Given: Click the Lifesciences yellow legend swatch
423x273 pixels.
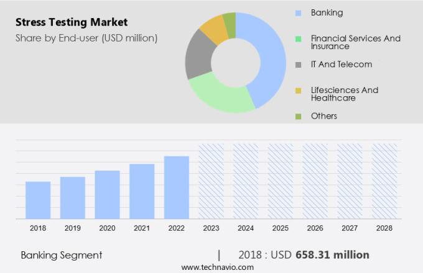Looking at the screenshot, I should tap(299, 91).
